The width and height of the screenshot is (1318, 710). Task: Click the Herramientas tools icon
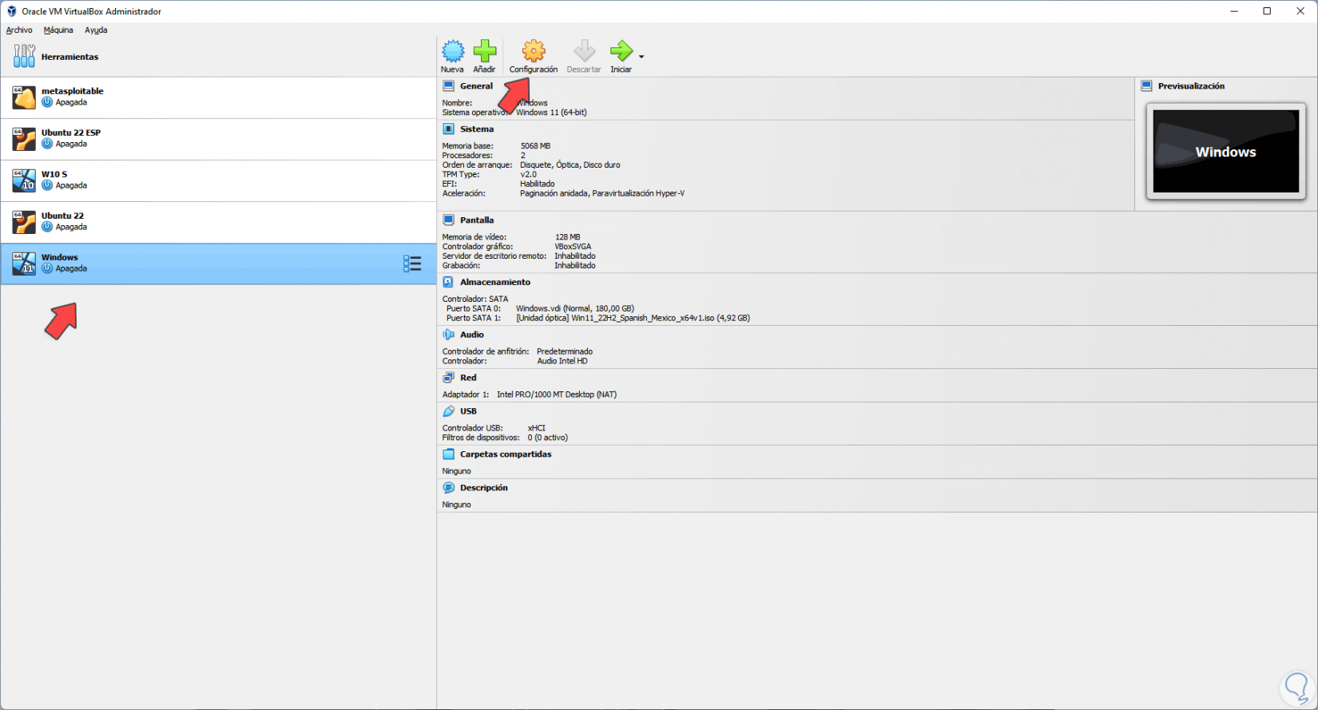tap(24, 56)
